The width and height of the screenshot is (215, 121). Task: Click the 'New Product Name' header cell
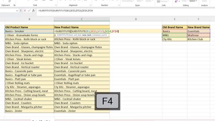click(x=82, y=27)
